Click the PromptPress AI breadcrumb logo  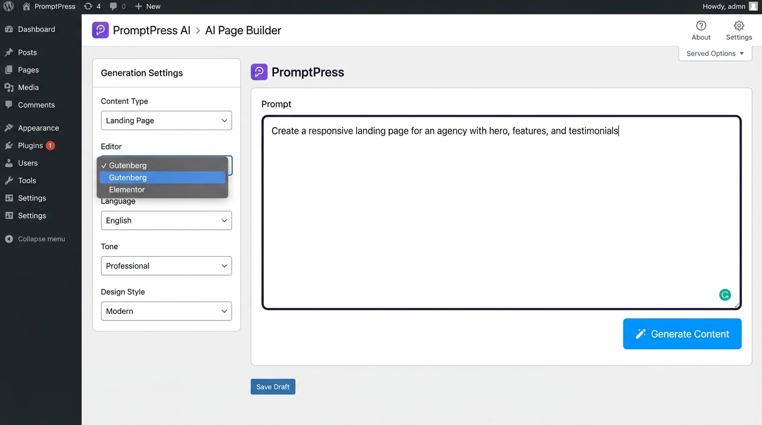point(100,30)
